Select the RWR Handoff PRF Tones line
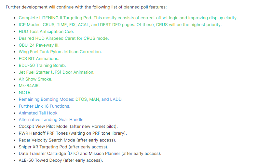Viewport: 272px width, 166px height. (73, 133)
